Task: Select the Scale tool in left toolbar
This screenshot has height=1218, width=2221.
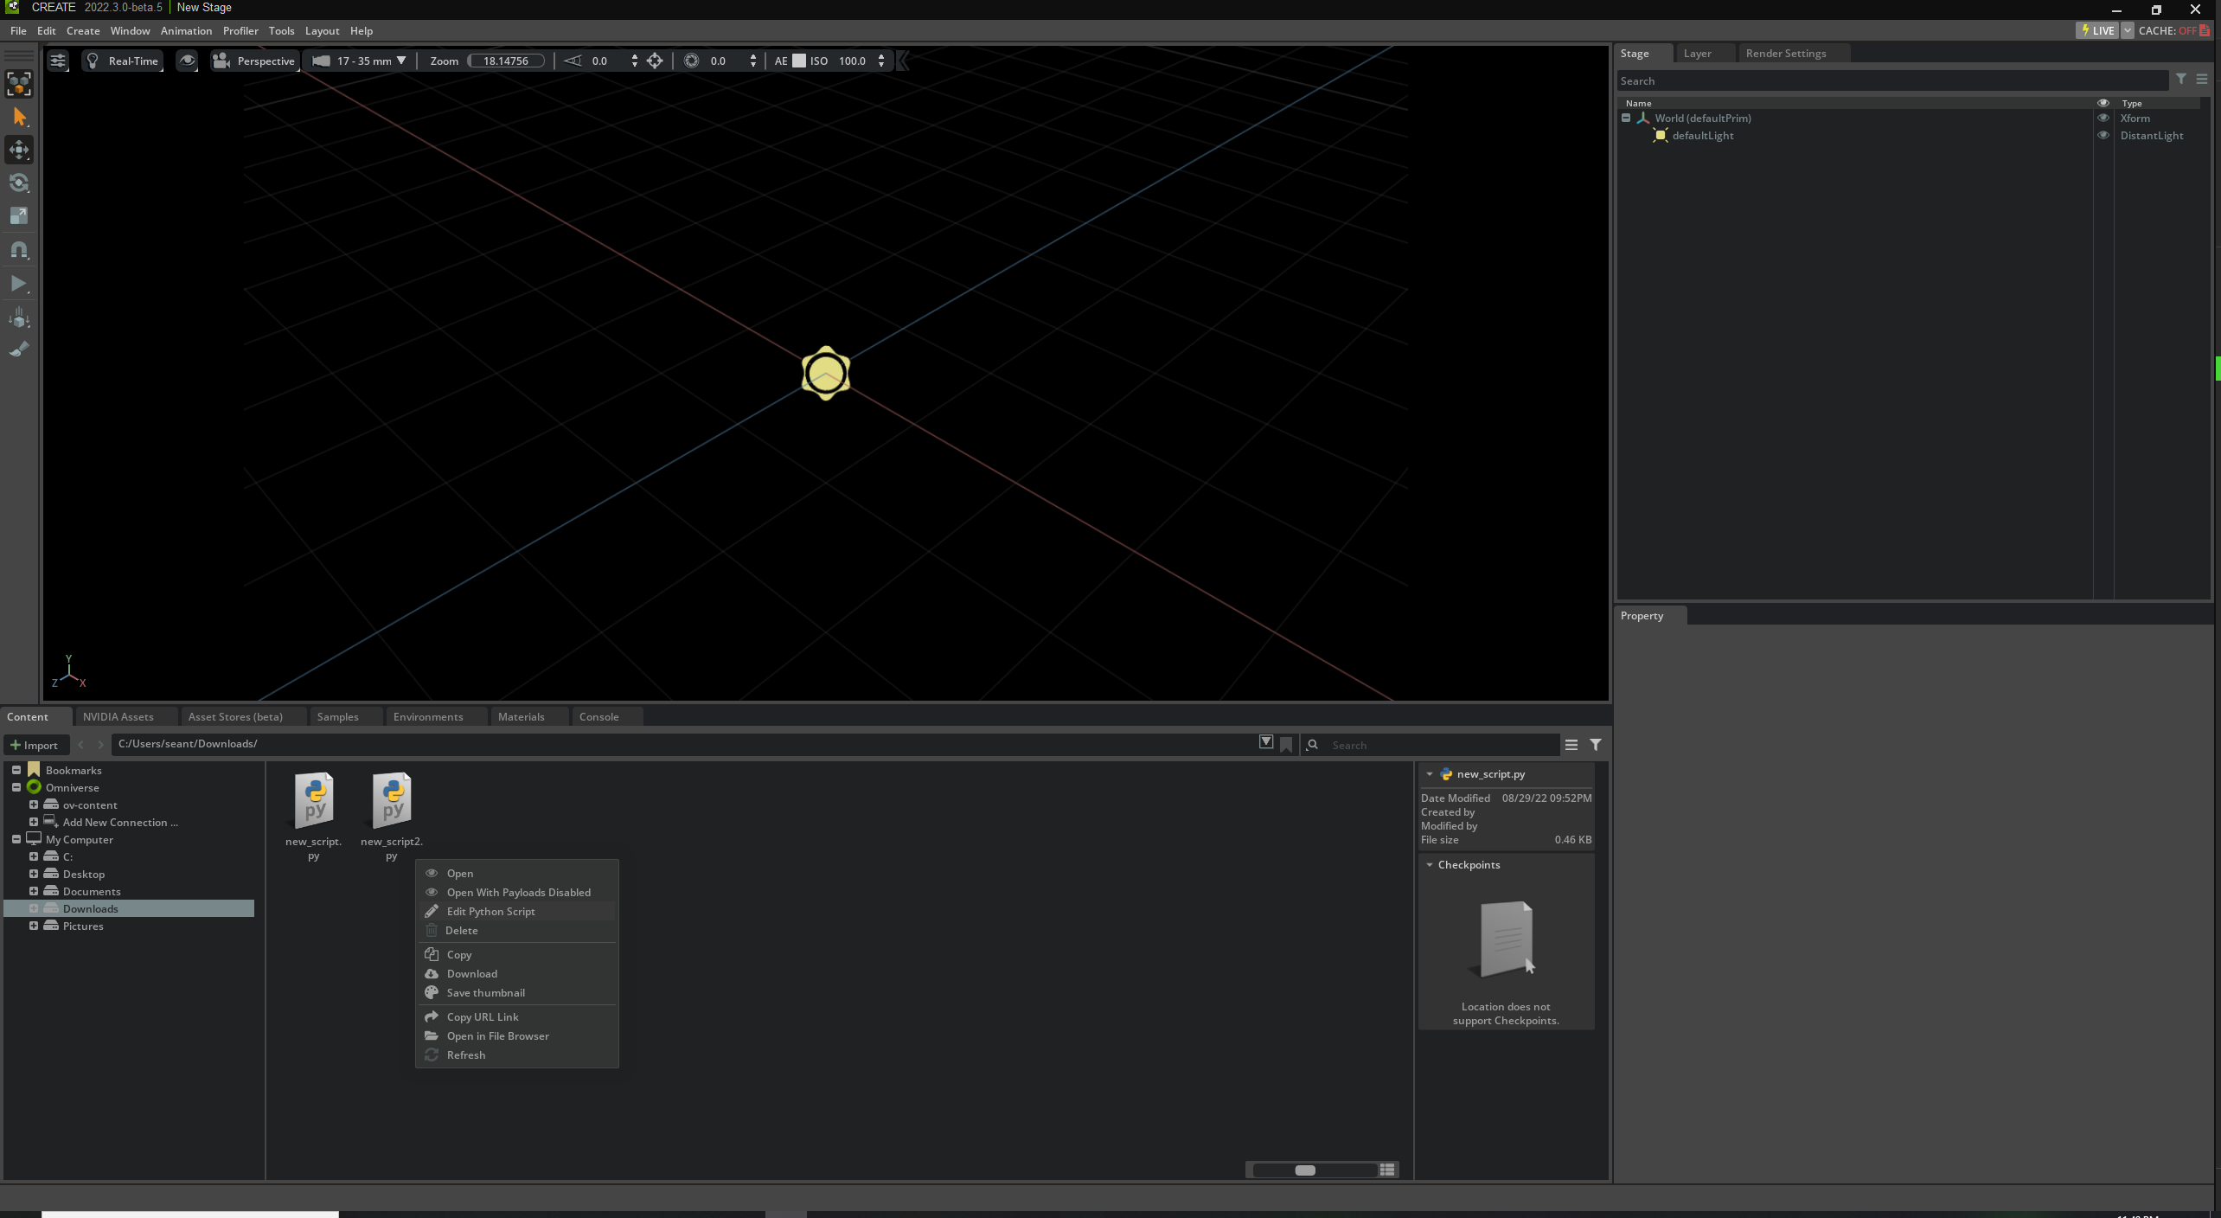Action: pos(19,216)
